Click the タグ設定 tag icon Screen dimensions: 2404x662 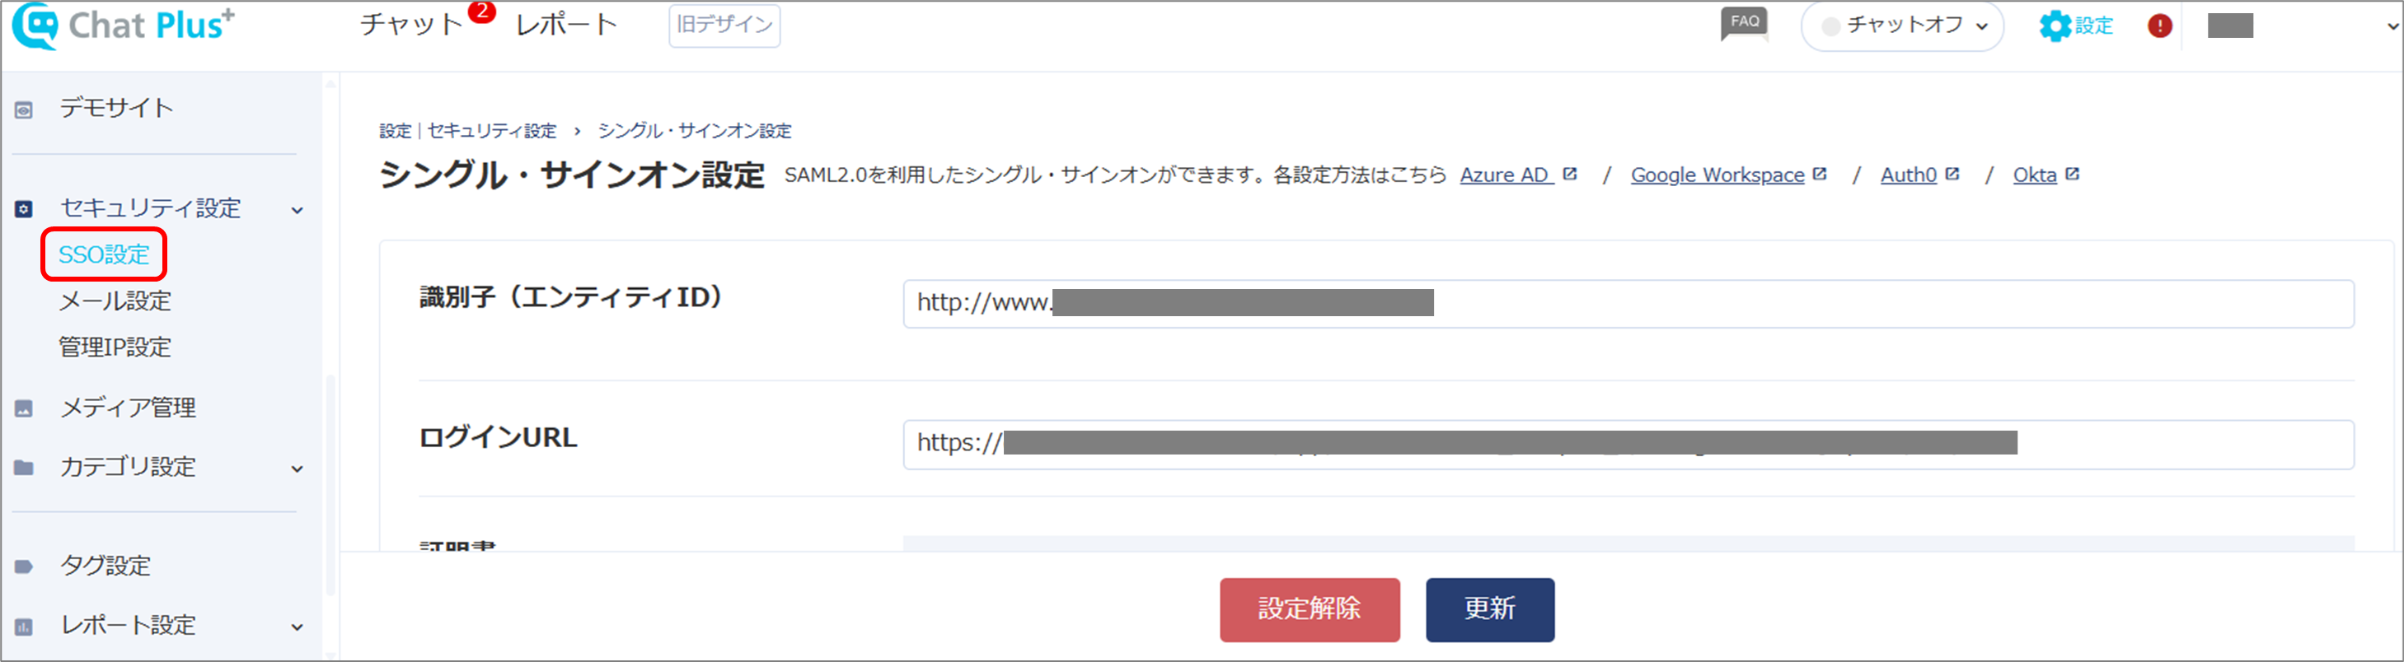[x=24, y=566]
